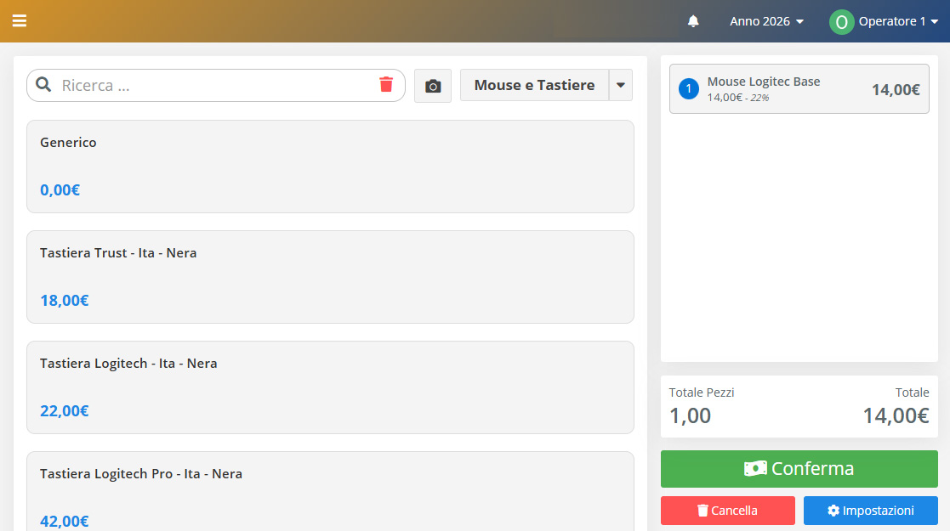Select the Mouse e Tastiere category button
Image resolution: width=950 pixels, height=531 pixels.
tap(534, 85)
